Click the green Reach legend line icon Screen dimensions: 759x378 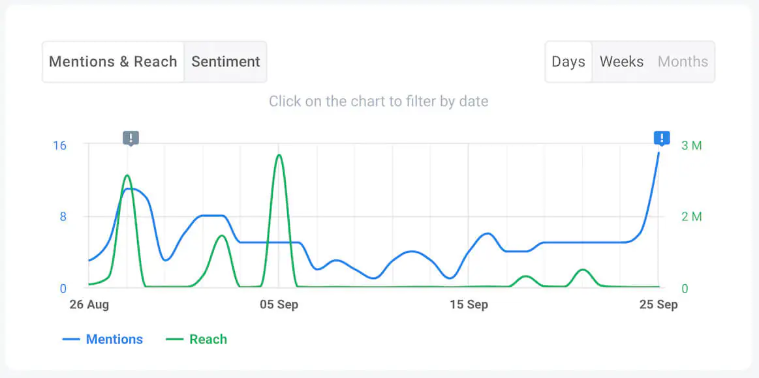pyautogui.click(x=174, y=339)
